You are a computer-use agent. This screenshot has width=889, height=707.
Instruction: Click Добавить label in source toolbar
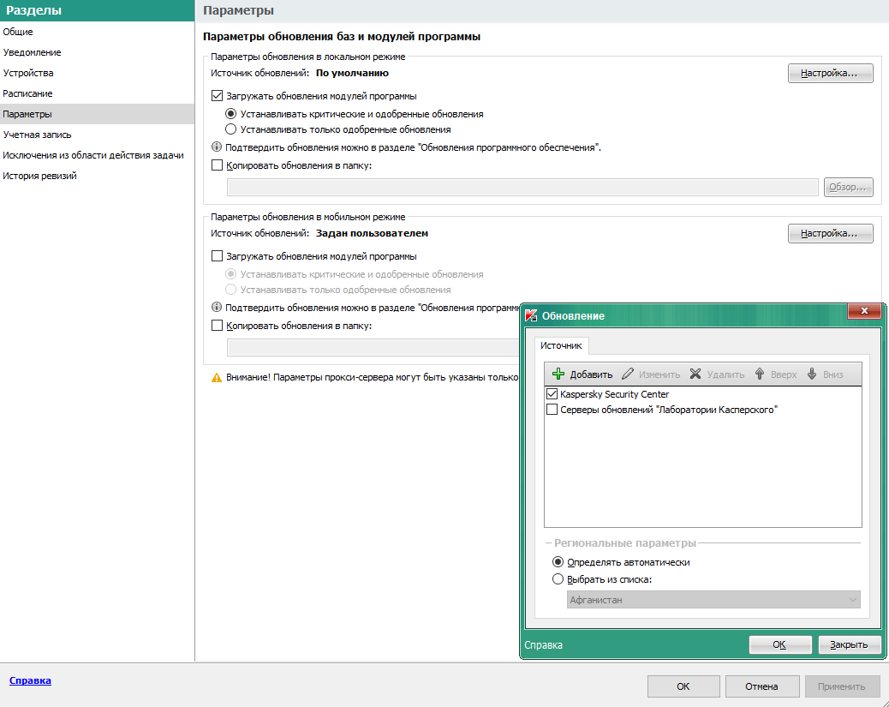591,374
